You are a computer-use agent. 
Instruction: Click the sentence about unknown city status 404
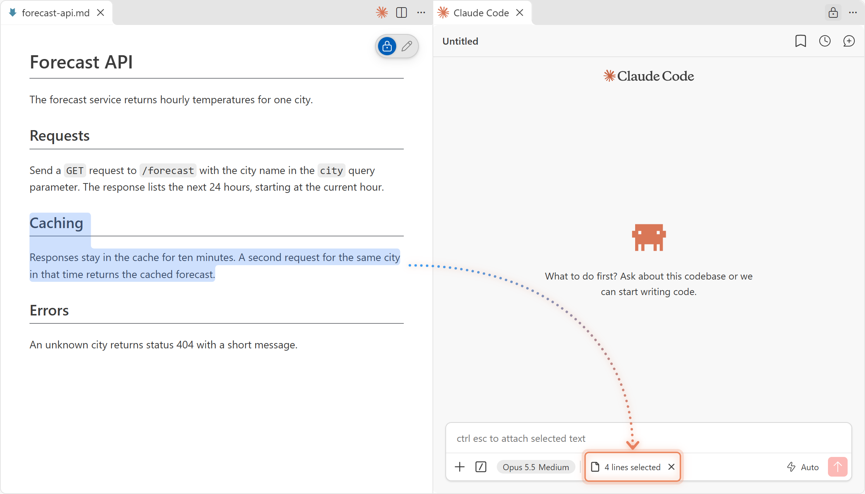[x=164, y=345]
